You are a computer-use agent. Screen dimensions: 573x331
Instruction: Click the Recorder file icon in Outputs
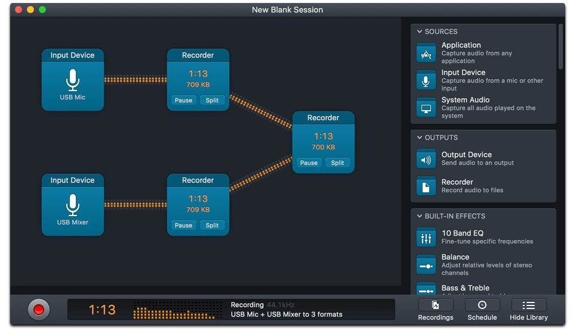point(426,186)
